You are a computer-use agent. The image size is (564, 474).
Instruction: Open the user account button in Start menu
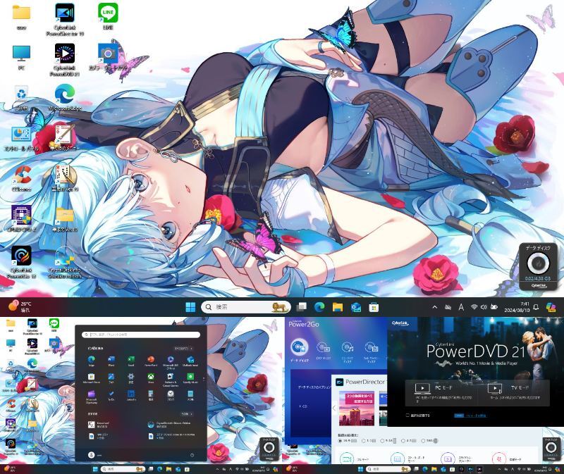click(x=94, y=455)
